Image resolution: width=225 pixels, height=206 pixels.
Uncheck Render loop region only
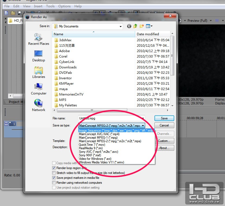(x=54, y=168)
